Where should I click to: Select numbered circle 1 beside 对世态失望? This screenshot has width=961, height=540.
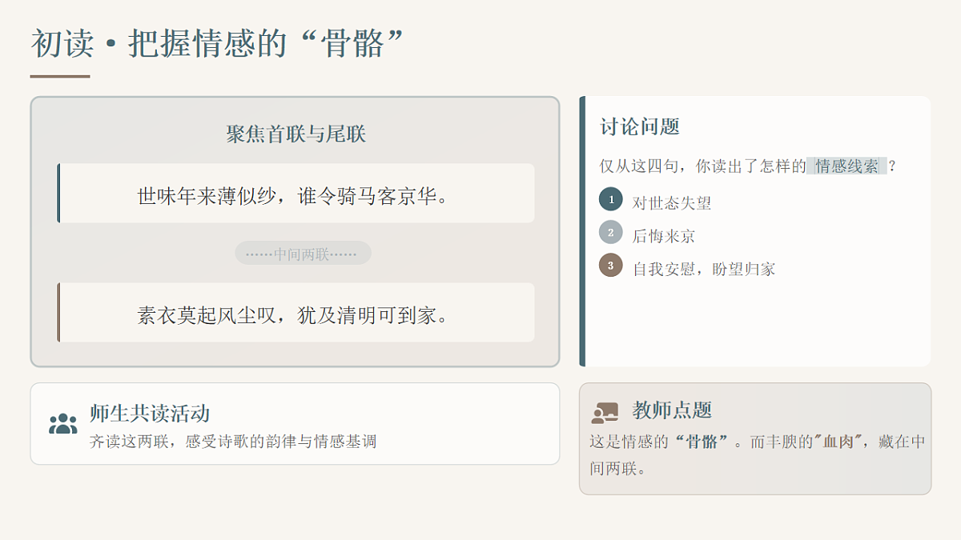point(611,199)
